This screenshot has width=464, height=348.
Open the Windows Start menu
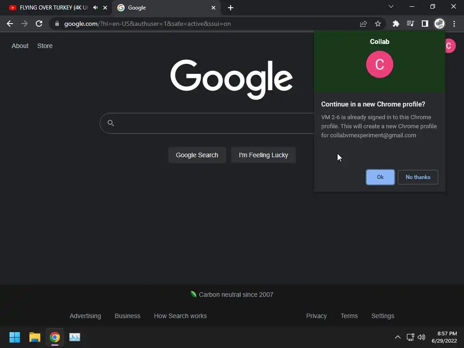(15, 337)
